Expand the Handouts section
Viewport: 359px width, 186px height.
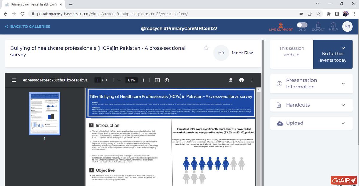[x=311, y=105]
